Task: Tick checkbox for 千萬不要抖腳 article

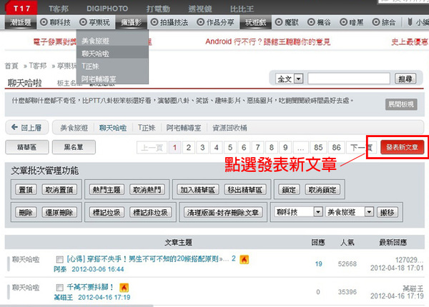Action: [x=59, y=287]
